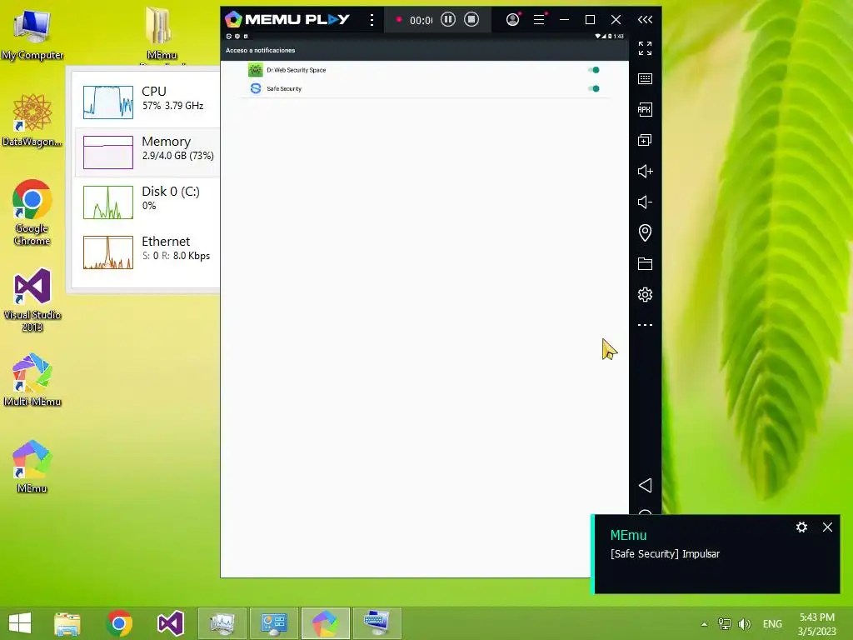Open the system tray volume icon
The height and width of the screenshot is (640, 853).
[744, 623]
